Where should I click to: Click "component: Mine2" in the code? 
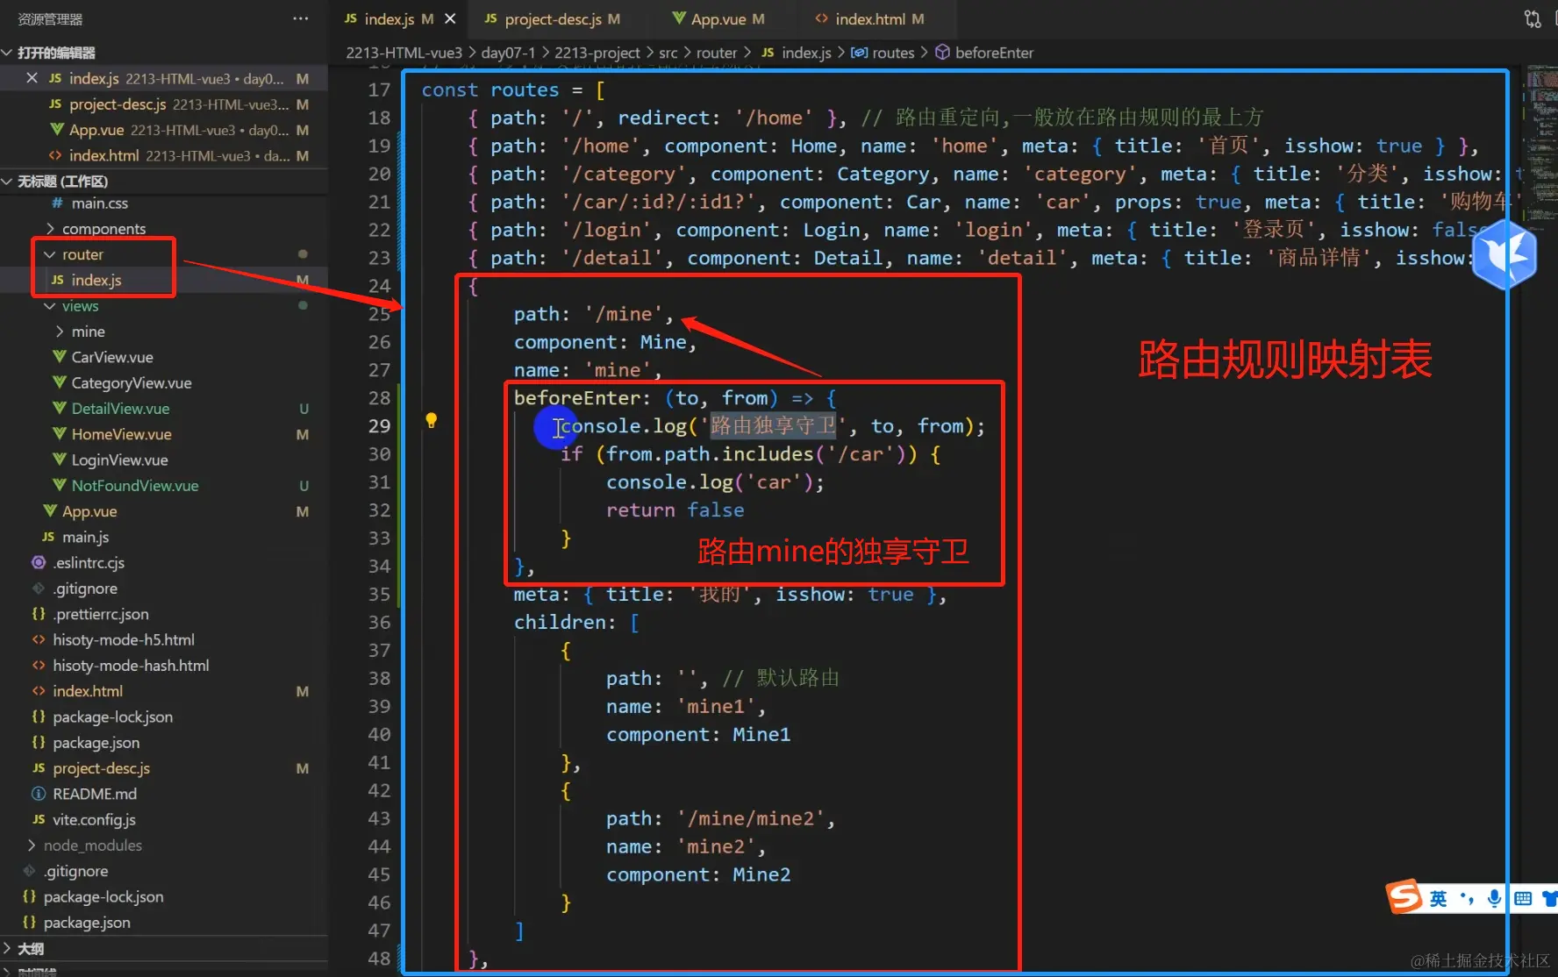(698, 875)
